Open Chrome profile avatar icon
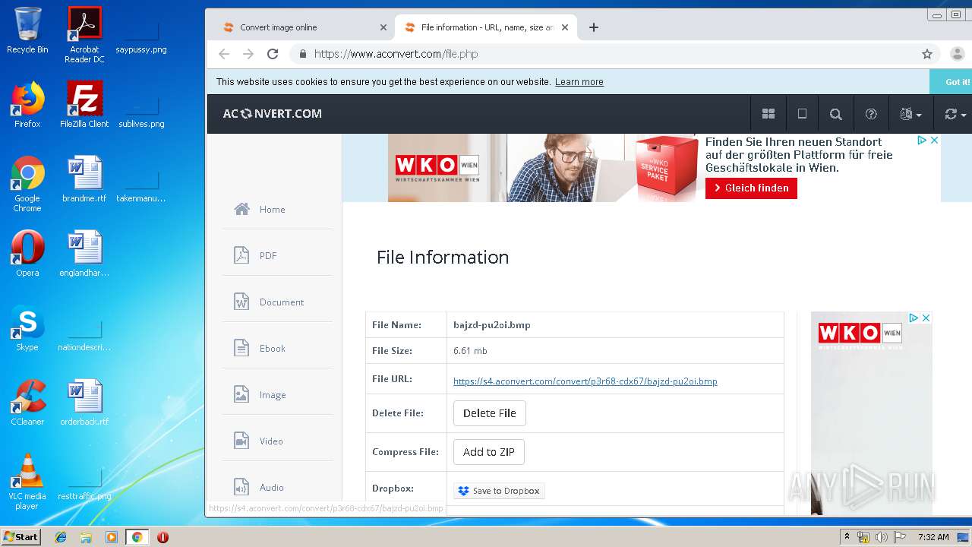Screen dimensions: 972x547 (x=957, y=54)
